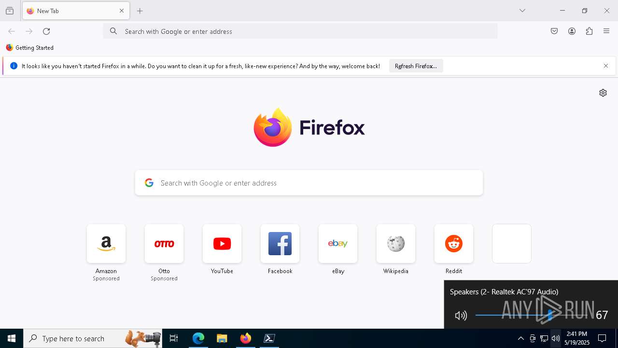The height and width of the screenshot is (348, 618).
Task: Open the Otto sponsored shortcut
Action: [164, 244]
